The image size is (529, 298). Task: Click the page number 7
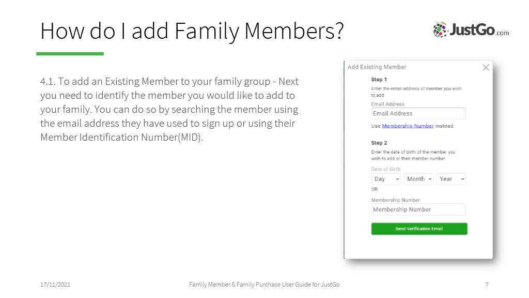click(x=487, y=285)
